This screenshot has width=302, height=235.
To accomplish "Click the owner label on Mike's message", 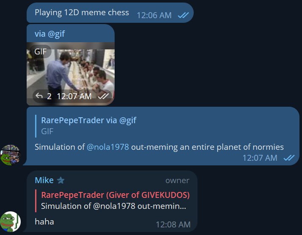I will [x=177, y=181].
